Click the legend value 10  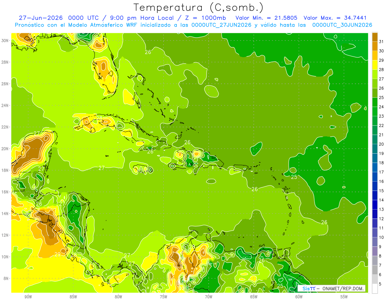(x=381, y=237)
